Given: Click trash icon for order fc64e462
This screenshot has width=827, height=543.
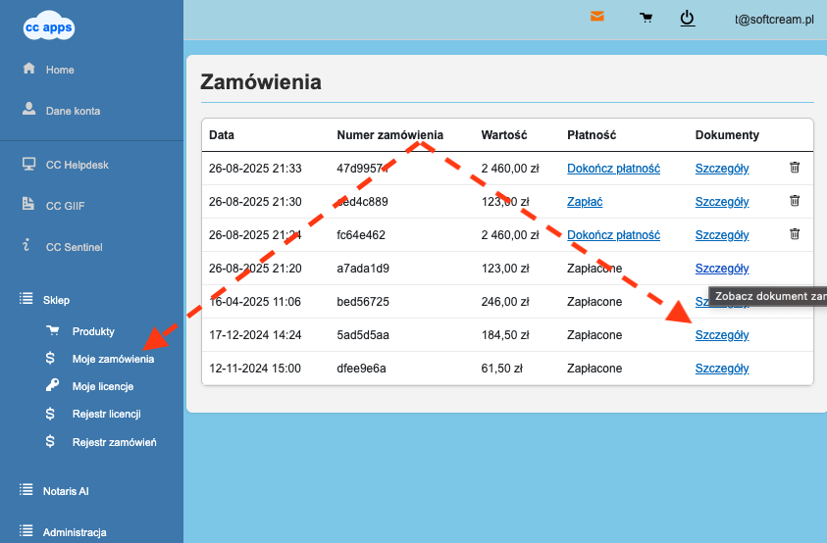Looking at the screenshot, I should pos(795,234).
